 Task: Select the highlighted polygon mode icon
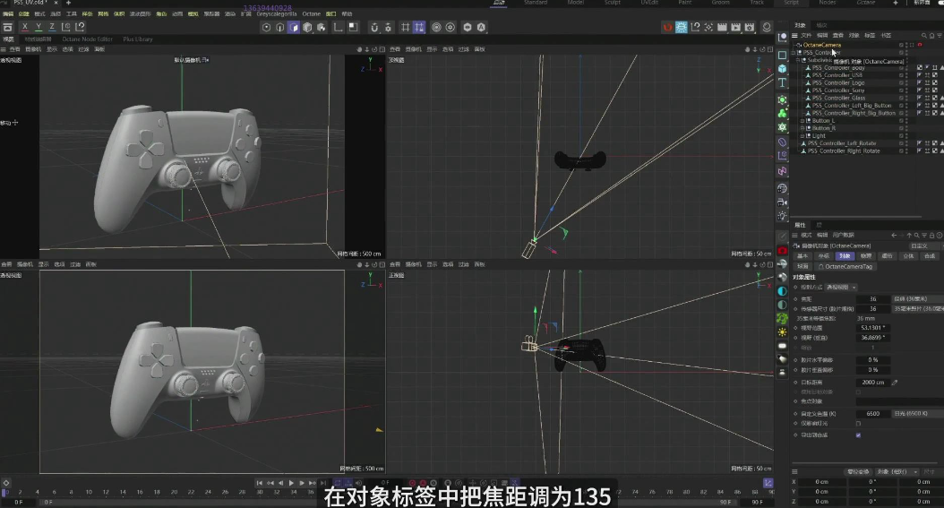click(x=294, y=27)
